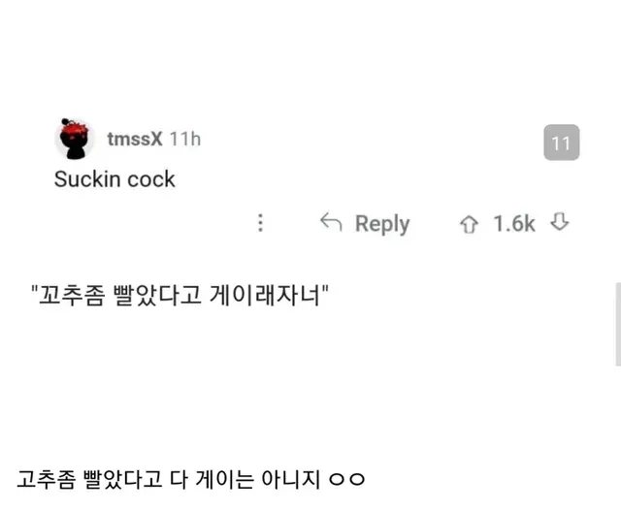Click the 1.6k vote count
This screenshot has height=511, width=621.
(x=514, y=224)
